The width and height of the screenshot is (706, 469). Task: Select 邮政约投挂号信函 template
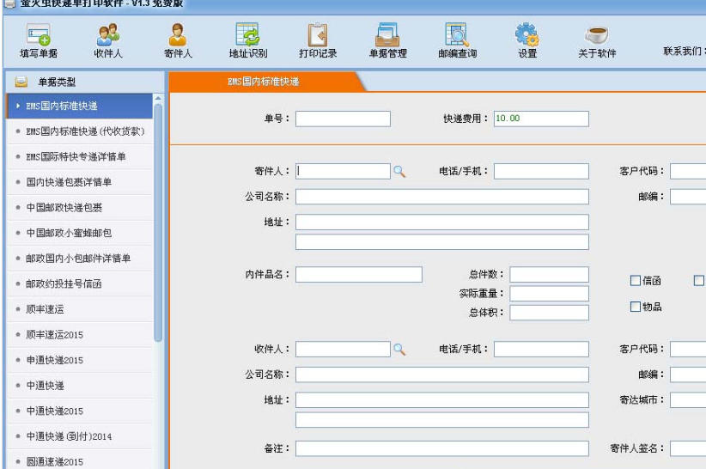coord(80,284)
